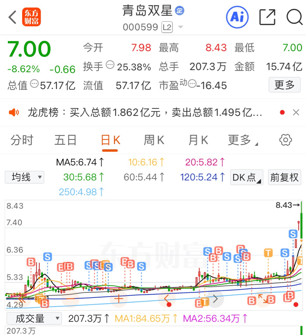Tap the 25.38% turnover rate value

point(134,67)
